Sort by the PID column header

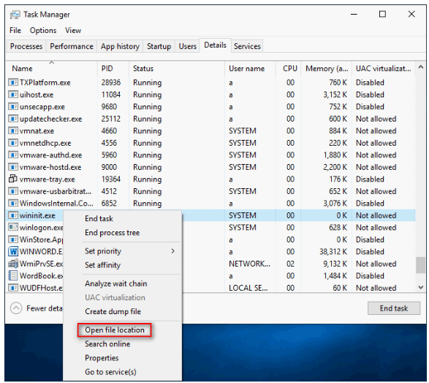(x=113, y=68)
